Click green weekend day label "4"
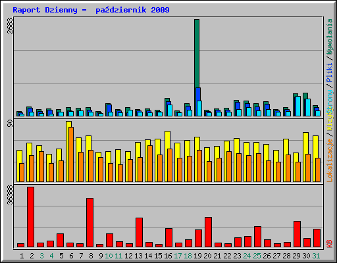 click(51, 256)
